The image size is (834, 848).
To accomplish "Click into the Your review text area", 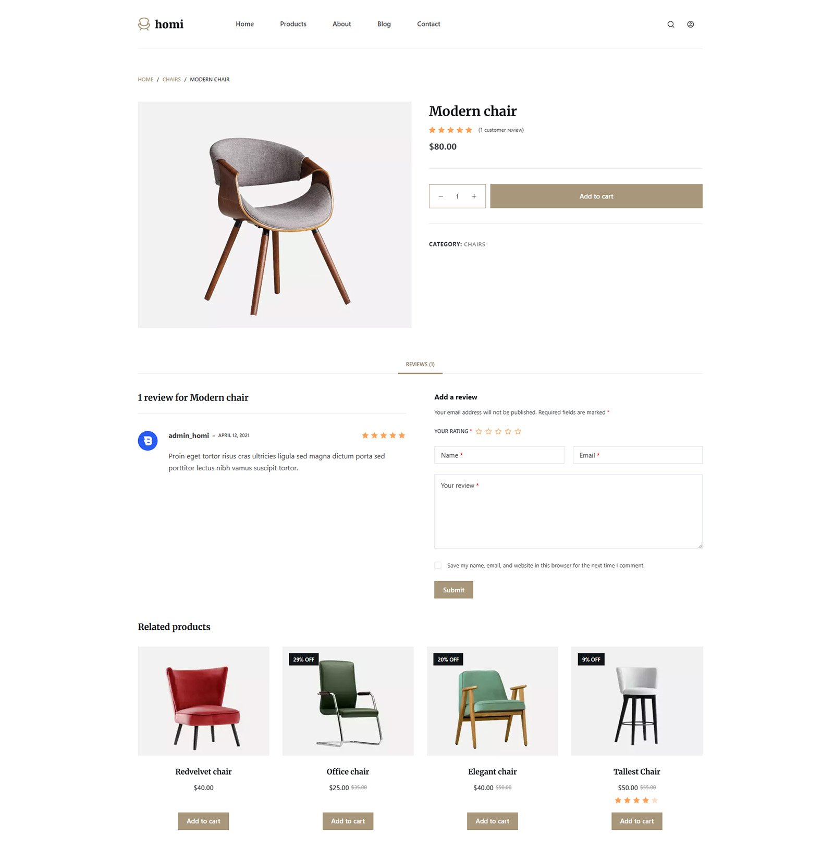I will 568,511.
